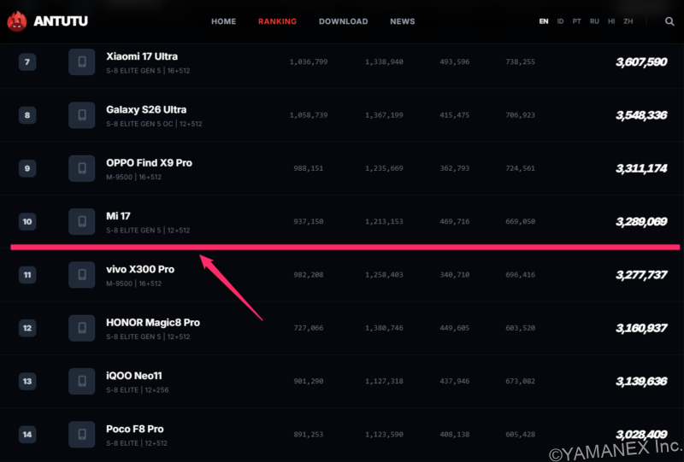
Task: Open Xiaomi 17 Ultra device name
Action: [142, 56]
